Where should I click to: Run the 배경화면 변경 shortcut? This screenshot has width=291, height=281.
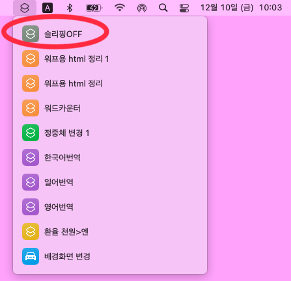[x=110, y=256]
